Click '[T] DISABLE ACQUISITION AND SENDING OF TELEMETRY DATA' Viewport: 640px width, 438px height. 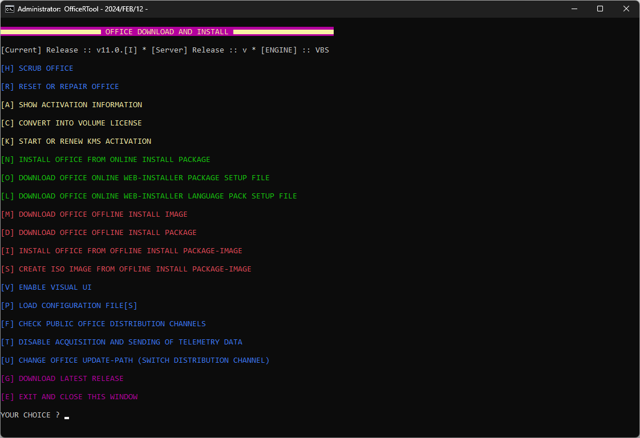pos(121,342)
